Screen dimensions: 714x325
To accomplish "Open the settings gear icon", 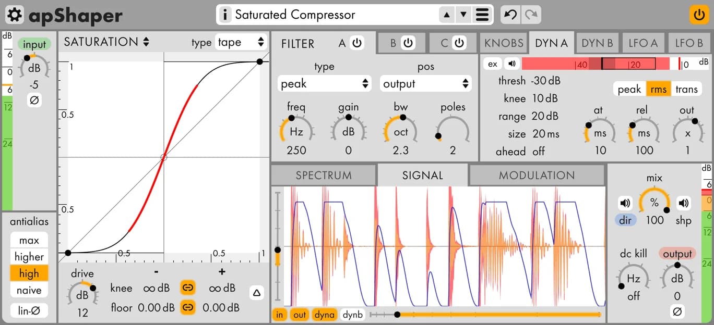I will tap(15, 15).
